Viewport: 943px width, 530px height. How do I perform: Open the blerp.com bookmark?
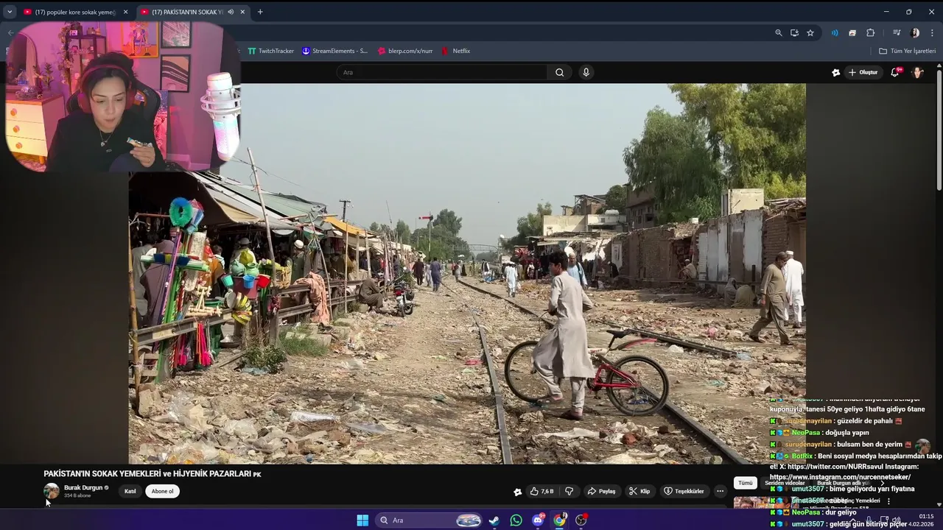405,51
